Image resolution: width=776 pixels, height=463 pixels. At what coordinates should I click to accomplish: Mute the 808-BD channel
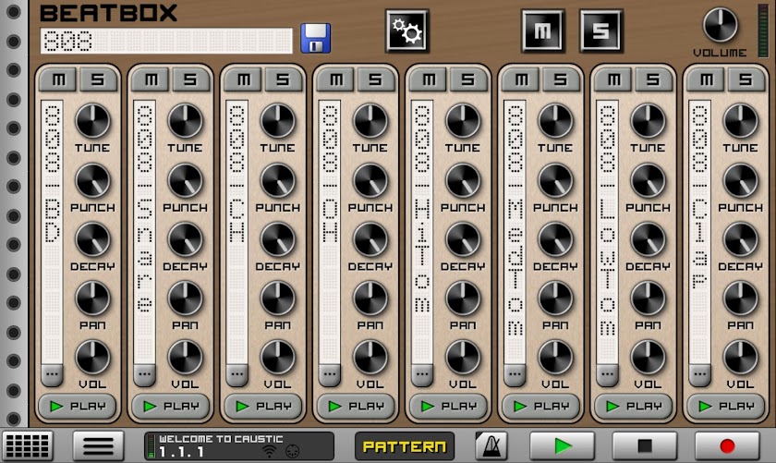pos(58,79)
